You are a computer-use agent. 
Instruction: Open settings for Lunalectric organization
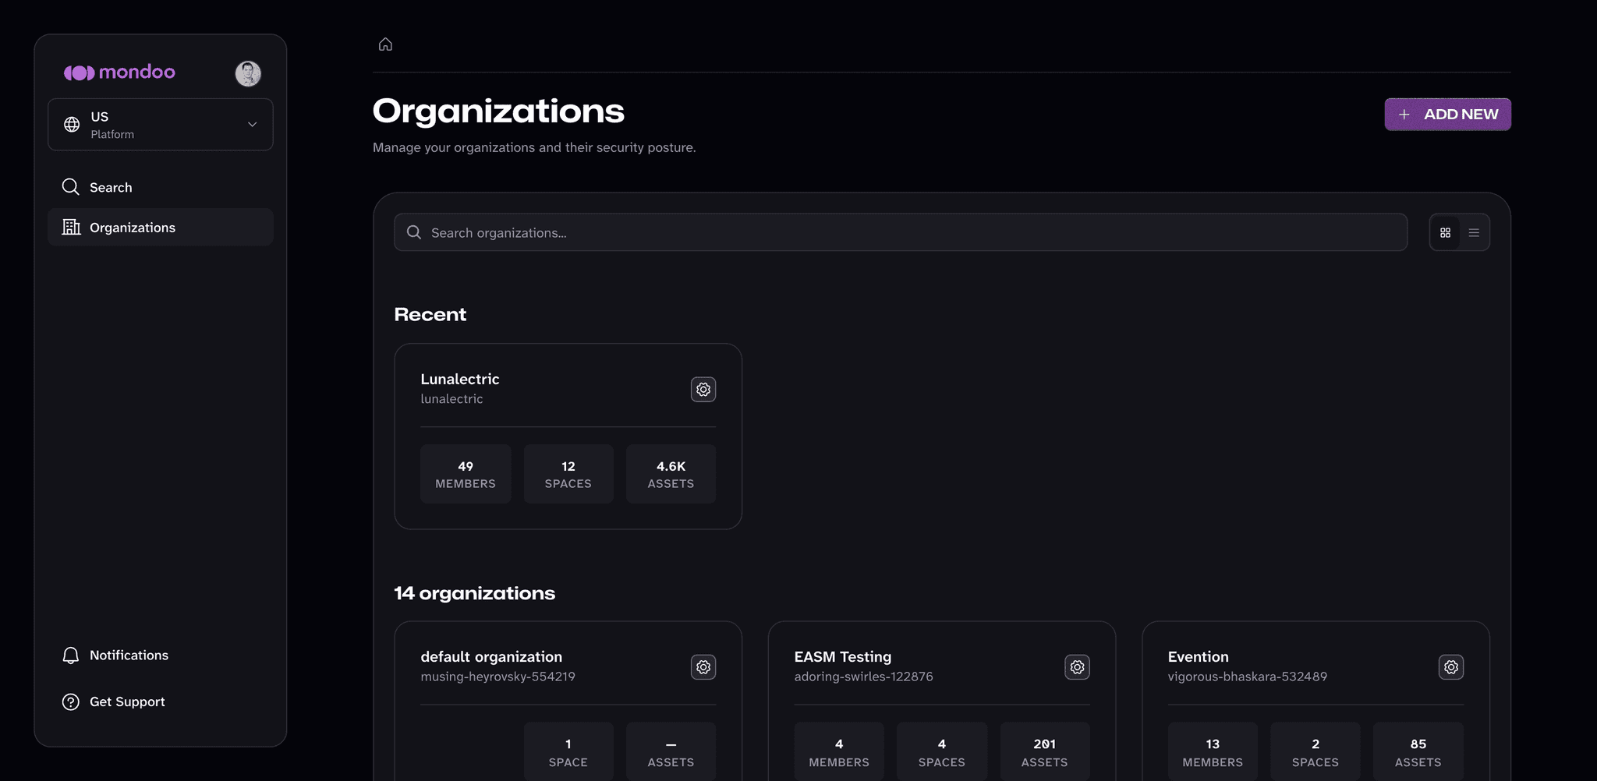click(x=703, y=389)
